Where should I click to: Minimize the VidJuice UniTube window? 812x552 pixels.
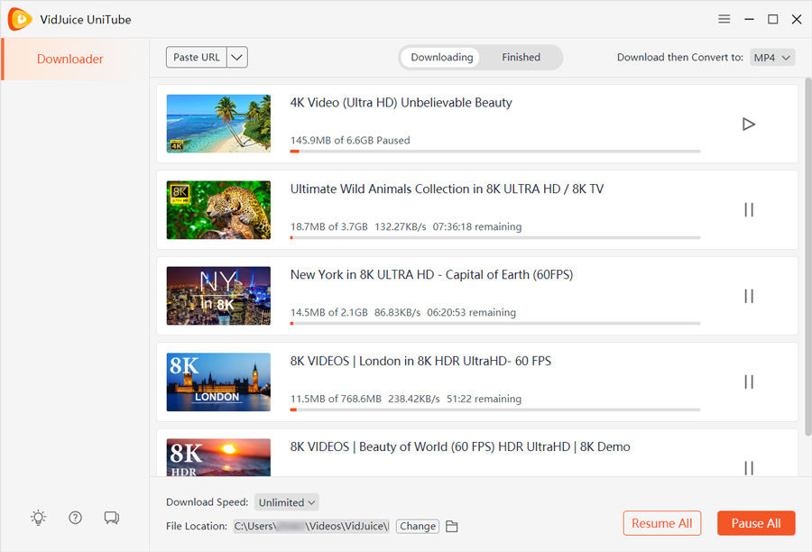749,19
